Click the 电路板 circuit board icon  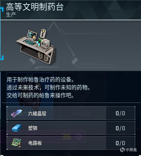coord(16,143)
